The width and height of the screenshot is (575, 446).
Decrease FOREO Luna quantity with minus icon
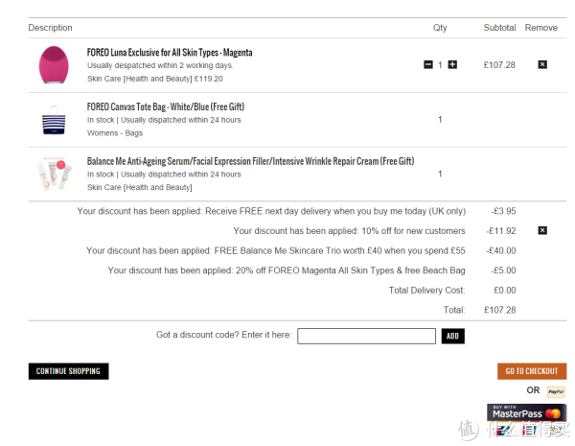click(428, 64)
